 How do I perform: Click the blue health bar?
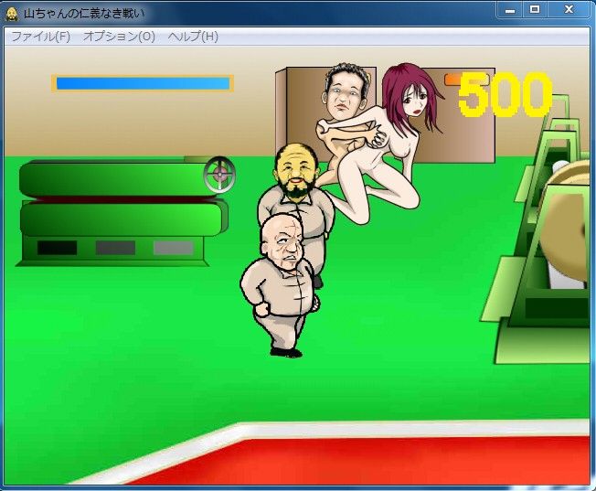[x=143, y=83]
